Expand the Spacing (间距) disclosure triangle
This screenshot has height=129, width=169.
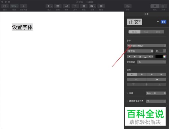coord(127,93)
